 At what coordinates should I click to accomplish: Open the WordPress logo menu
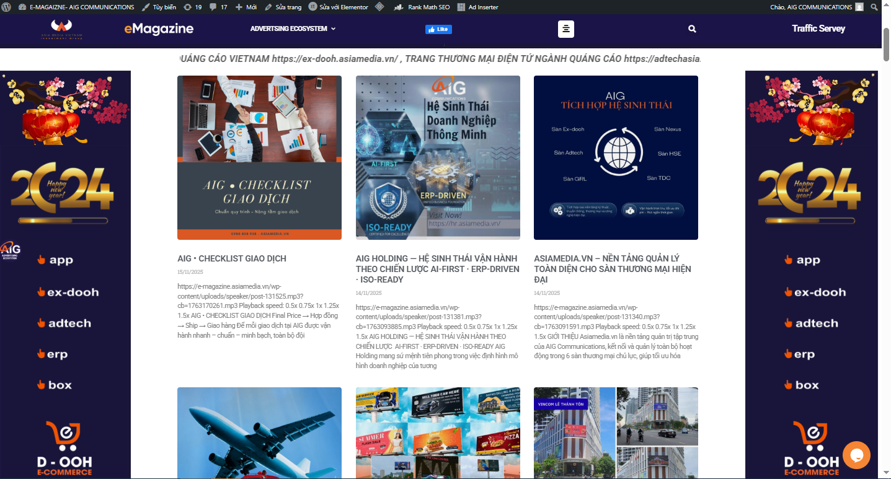click(x=6, y=7)
